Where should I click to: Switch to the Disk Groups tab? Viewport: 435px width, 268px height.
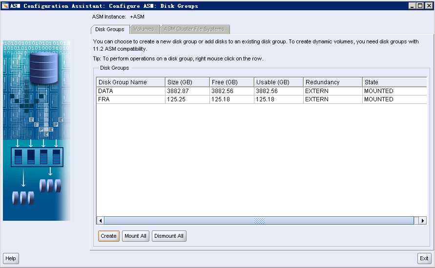[110, 29]
